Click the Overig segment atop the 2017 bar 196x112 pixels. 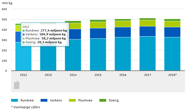[147, 19]
